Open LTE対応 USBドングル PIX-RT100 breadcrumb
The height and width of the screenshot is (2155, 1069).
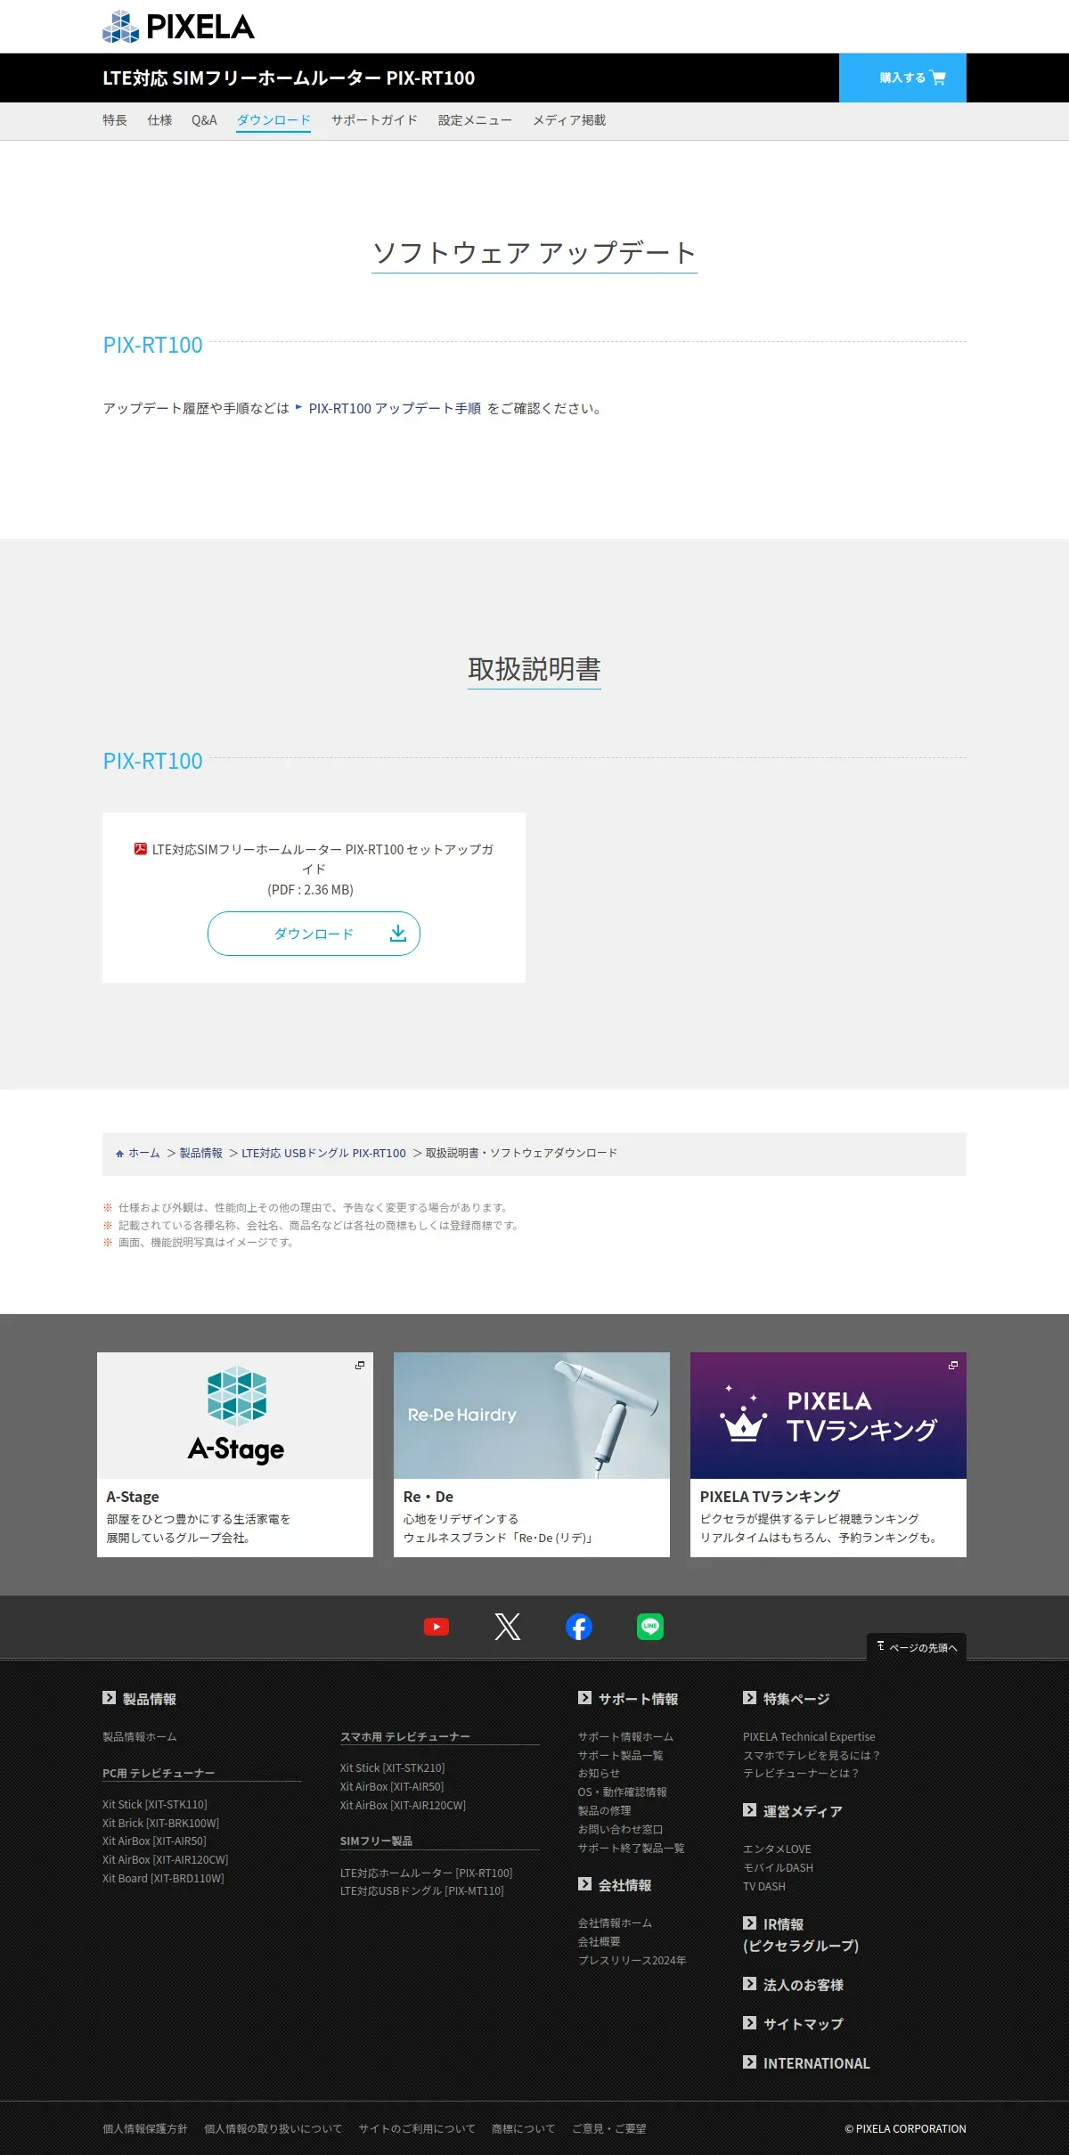click(x=323, y=1153)
